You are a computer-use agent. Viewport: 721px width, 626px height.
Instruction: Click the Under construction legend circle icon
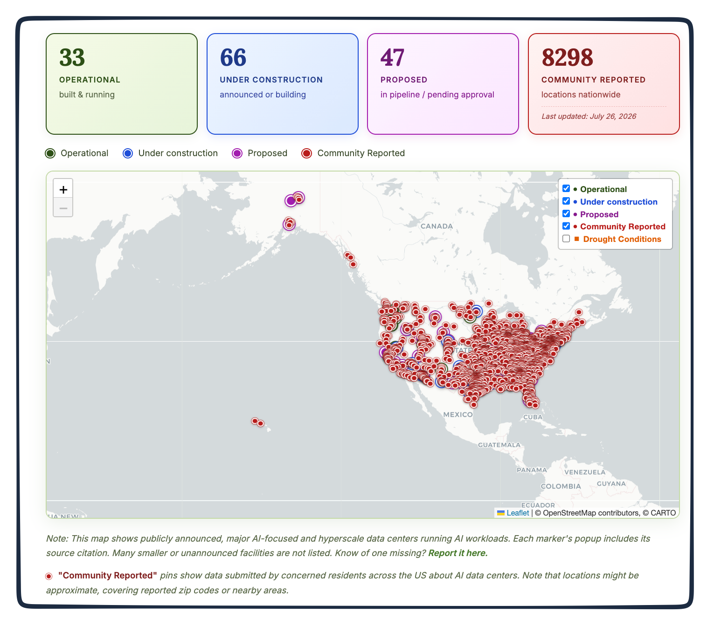click(128, 153)
